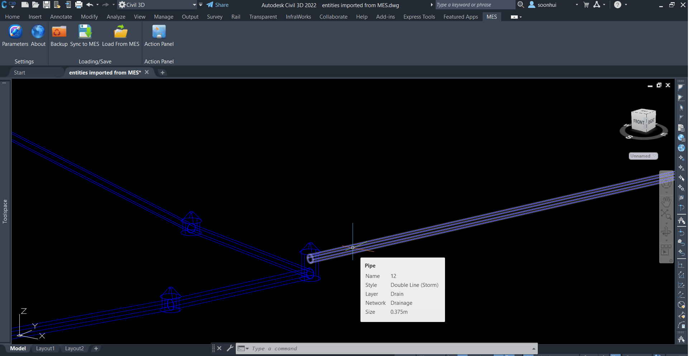Image resolution: width=689 pixels, height=356 pixels.
Task: Click the search magnifier icon in title bar
Action: pyautogui.click(x=521, y=5)
